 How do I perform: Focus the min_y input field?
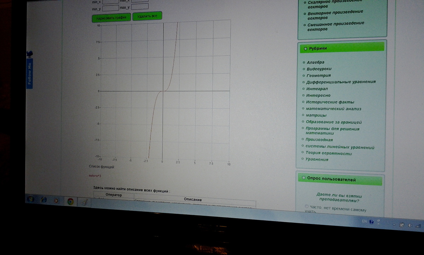click(110, 7)
